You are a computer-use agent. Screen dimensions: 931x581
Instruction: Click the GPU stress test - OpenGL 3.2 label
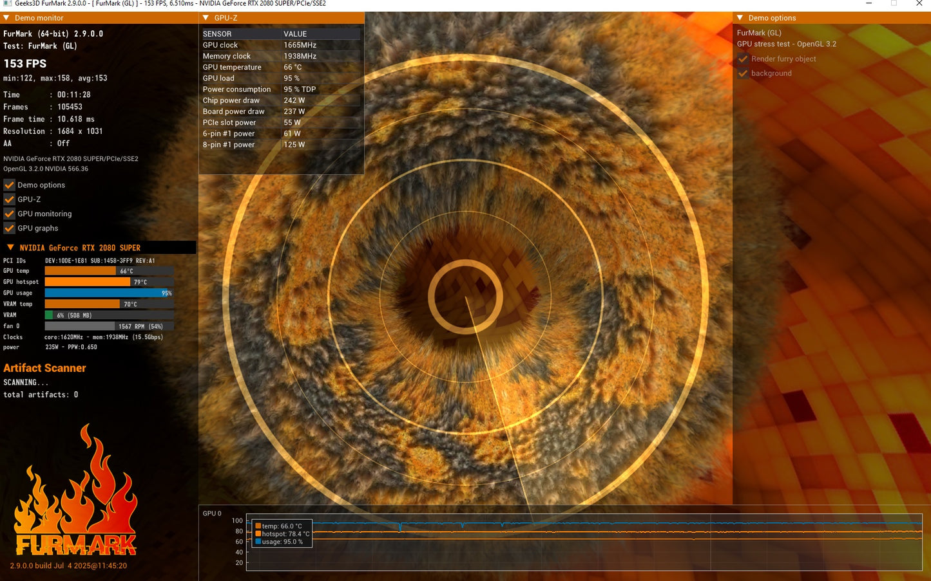(x=787, y=44)
